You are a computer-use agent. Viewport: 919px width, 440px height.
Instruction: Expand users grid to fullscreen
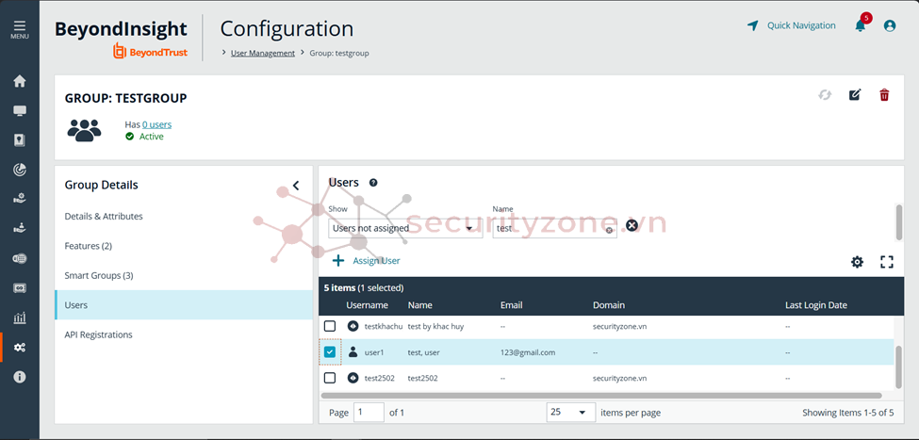(886, 262)
